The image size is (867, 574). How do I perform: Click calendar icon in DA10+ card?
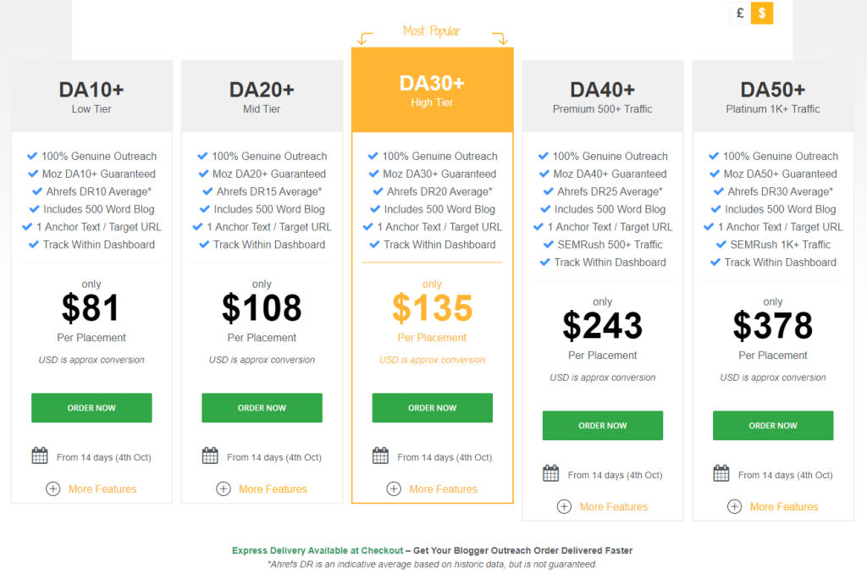point(40,456)
